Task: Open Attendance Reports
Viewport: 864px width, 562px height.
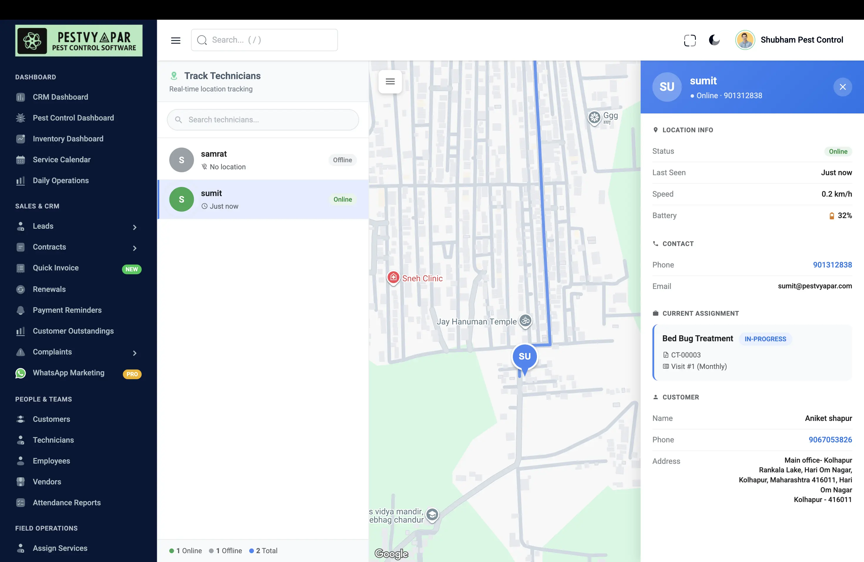Action: [x=67, y=502]
